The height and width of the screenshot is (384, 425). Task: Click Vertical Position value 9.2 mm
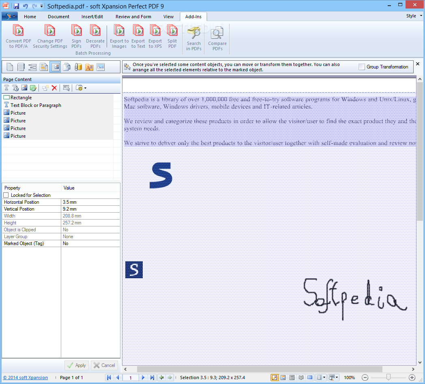(90, 209)
